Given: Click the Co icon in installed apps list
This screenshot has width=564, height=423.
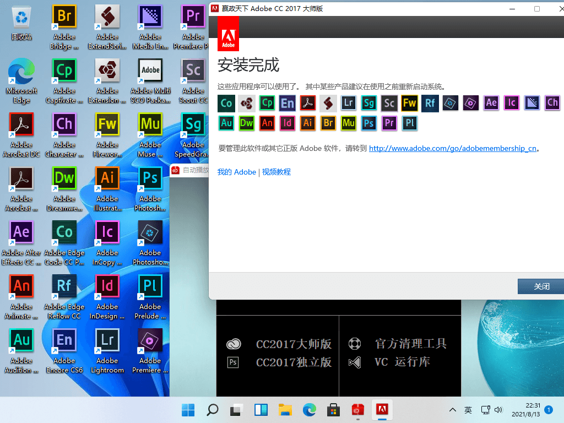Looking at the screenshot, I should (x=226, y=103).
